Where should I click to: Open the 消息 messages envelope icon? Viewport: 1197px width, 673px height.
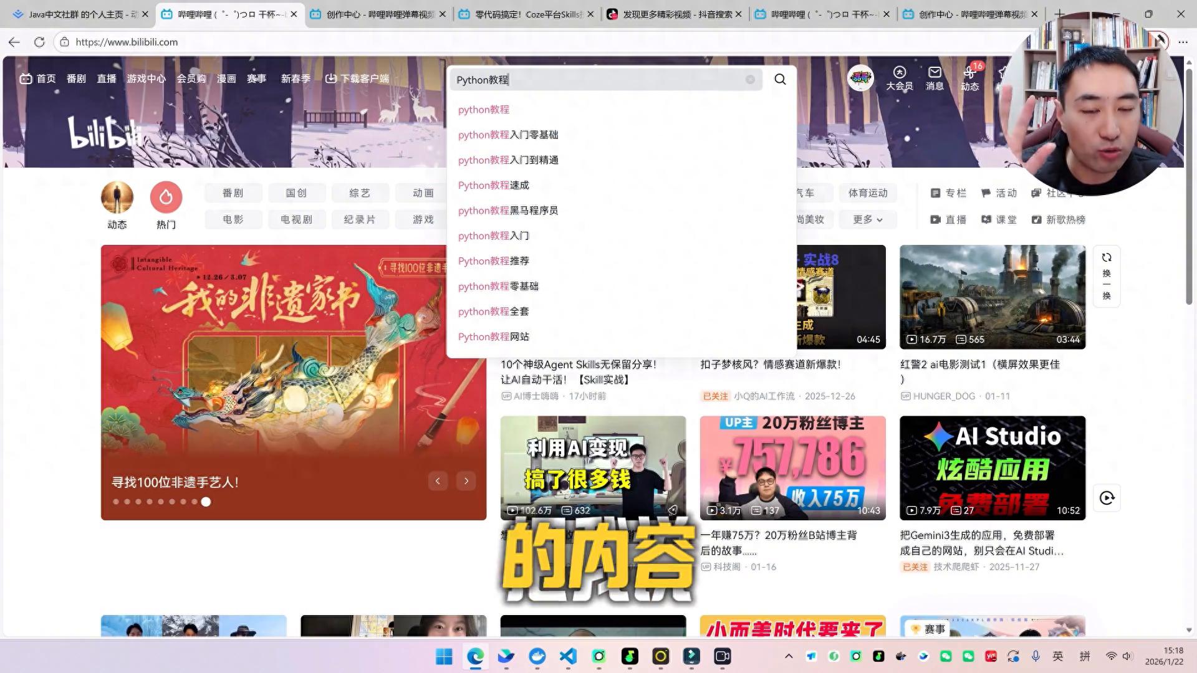click(x=934, y=78)
